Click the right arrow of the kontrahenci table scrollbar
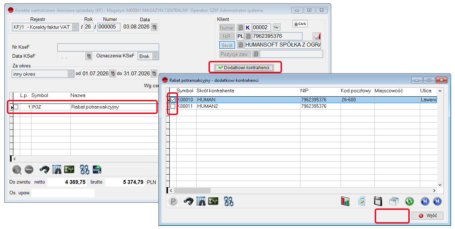The width and height of the screenshot is (455, 229). pos(435,190)
